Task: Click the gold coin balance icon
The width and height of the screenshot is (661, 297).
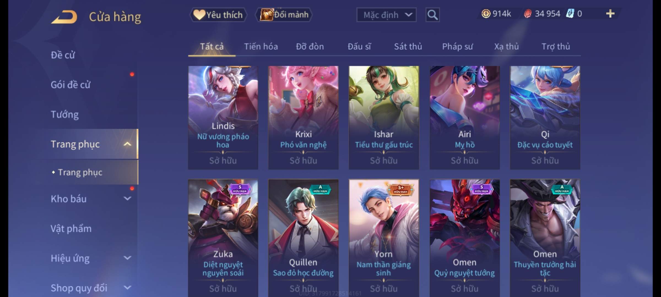Action: point(486,14)
